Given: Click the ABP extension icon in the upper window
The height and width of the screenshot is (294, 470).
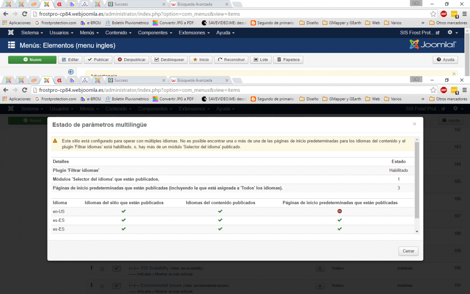Looking at the screenshot, I should click(444, 14).
